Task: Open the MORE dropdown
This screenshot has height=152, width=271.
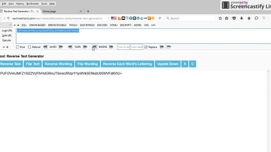Action: click(x=138, y=25)
